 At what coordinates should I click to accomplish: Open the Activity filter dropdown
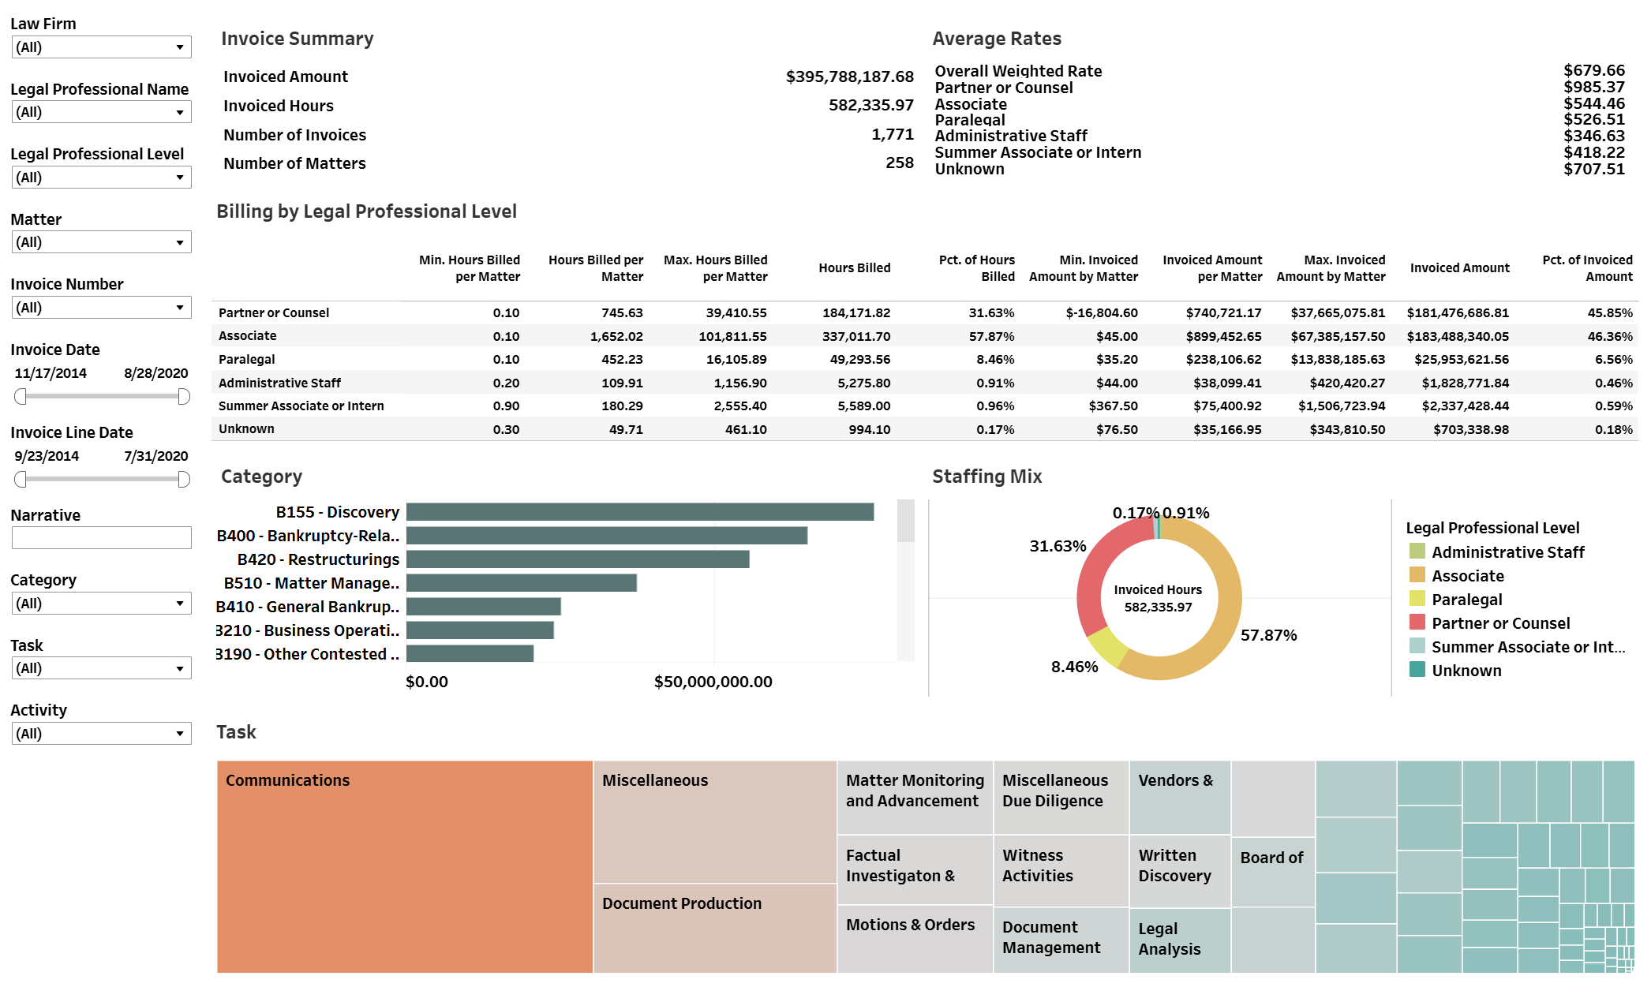(x=101, y=734)
